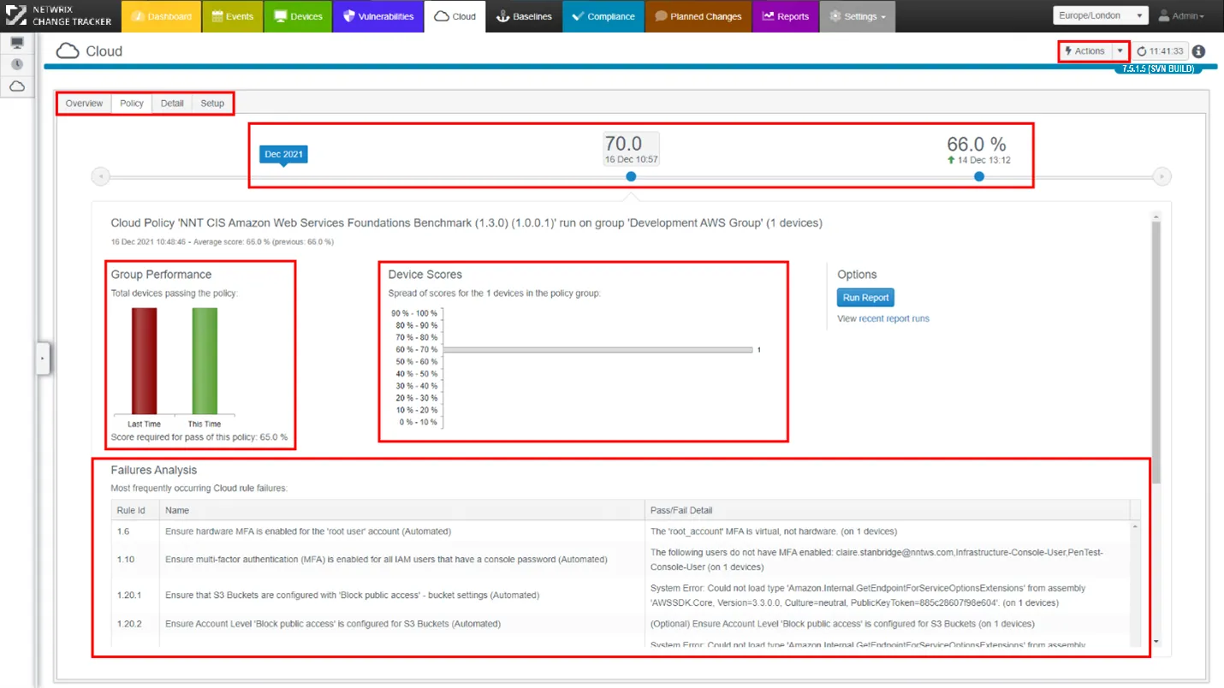Open the Planned Changes tab
This screenshot has width=1224, height=688.
coord(698,16)
